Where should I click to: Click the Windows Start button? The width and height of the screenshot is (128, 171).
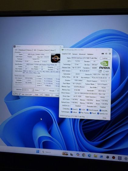pyautogui.click(x=38, y=152)
